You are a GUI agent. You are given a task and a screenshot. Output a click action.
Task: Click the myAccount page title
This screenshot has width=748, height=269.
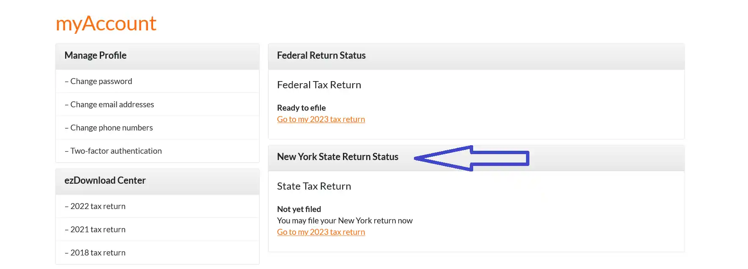tap(106, 23)
